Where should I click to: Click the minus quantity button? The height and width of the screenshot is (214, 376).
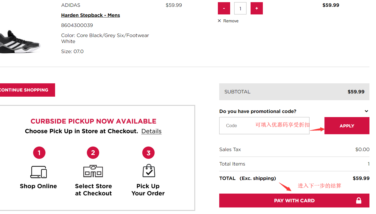[x=224, y=8]
